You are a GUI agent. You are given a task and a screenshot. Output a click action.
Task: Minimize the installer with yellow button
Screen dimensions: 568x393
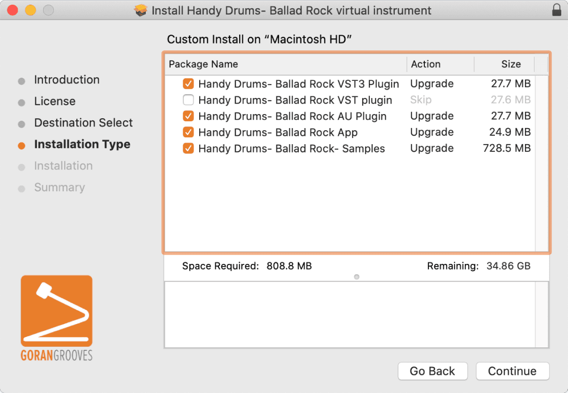(x=31, y=10)
